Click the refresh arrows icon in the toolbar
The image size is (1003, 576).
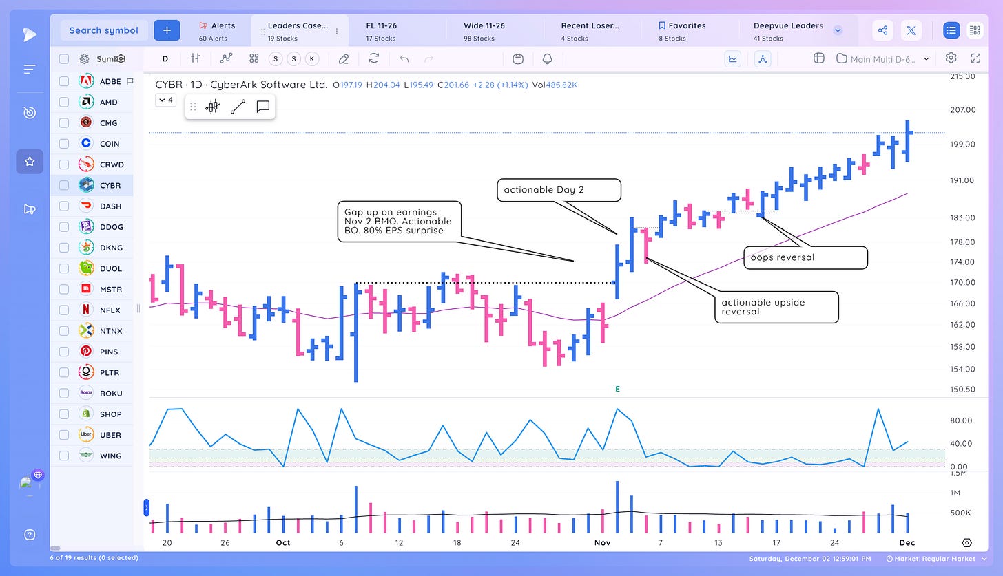pos(374,58)
